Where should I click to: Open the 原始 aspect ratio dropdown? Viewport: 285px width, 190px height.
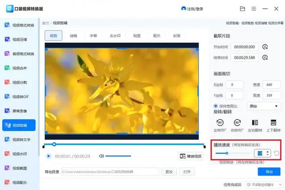(263, 106)
